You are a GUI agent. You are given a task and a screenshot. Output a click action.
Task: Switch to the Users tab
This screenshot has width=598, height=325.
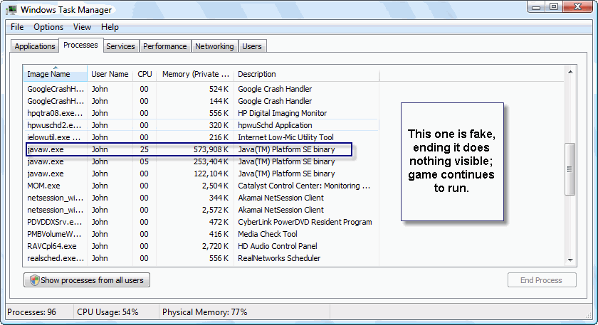click(252, 46)
